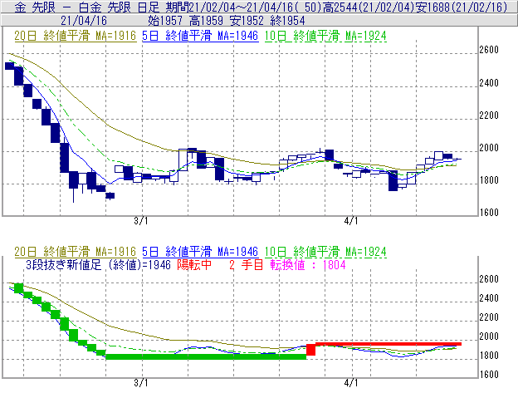Click the 1600 price label on the lower chart axis
The height and width of the screenshot is (393, 518).
tap(489, 375)
